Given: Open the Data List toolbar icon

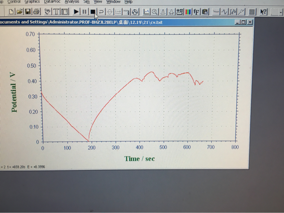Looking at the screenshot, I should (x=252, y=12).
